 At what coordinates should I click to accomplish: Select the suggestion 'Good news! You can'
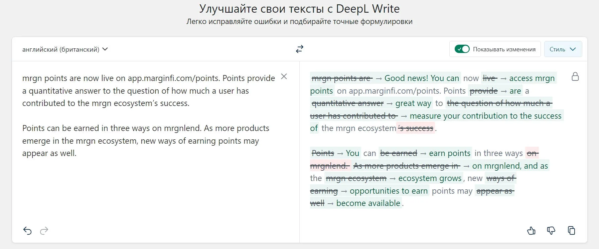point(422,78)
